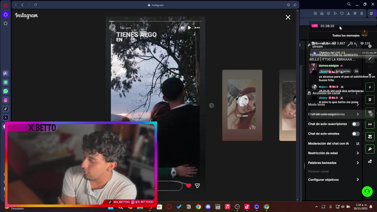377x212 pixels.
Task: Mute the story audio
Action: [182, 28]
